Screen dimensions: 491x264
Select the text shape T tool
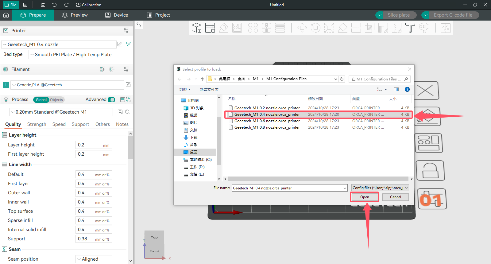pyautogui.click(x=410, y=28)
